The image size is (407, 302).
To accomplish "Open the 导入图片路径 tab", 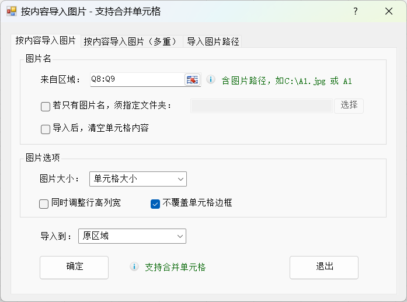I will click(x=213, y=41).
